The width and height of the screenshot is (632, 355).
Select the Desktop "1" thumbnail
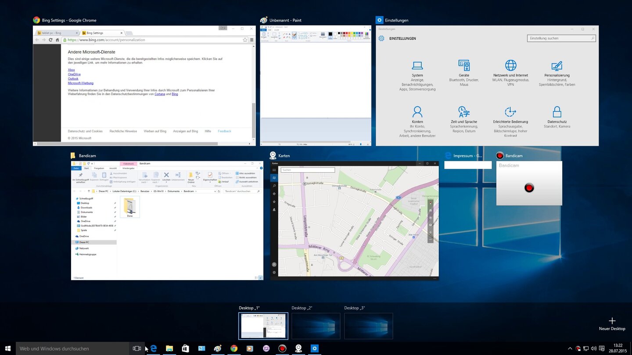pyautogui.click(x=263, y=326)
